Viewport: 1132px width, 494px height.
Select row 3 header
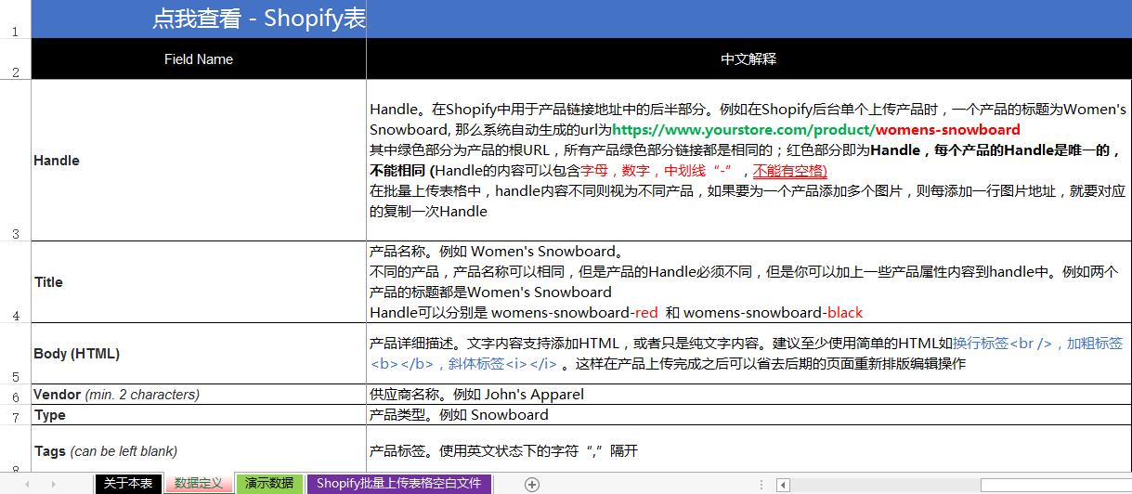click(x=15, y=161)
